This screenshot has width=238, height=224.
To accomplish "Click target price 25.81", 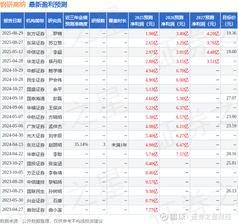I will [231, 163].
